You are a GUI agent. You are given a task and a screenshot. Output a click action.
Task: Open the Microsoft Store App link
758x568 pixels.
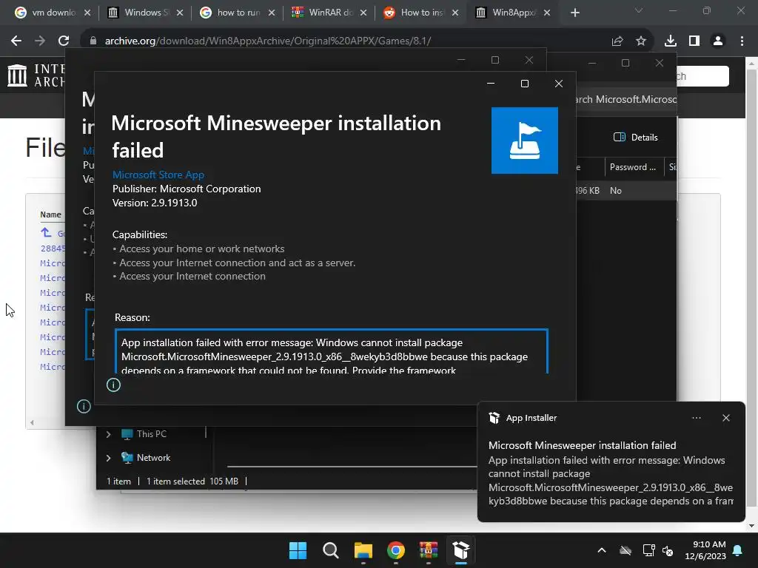[158, 175]
